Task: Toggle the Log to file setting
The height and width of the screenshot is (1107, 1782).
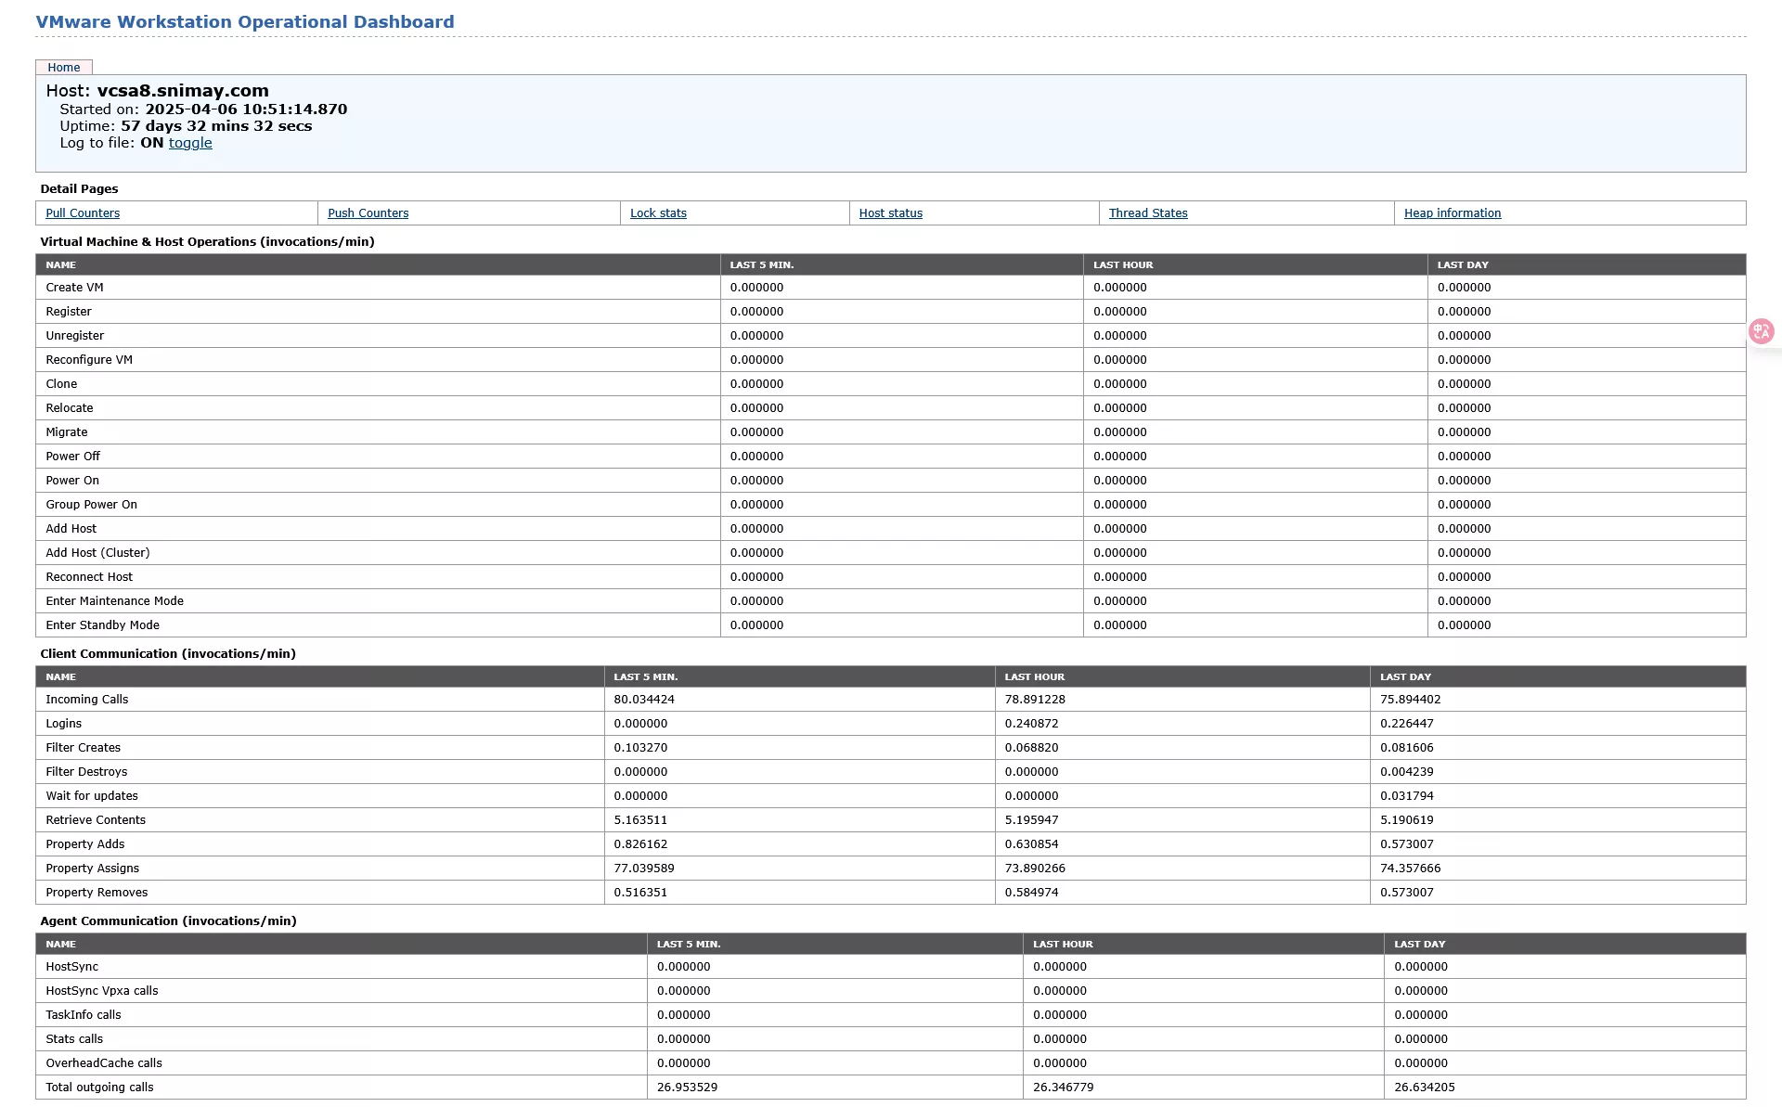Action: coord(190,143)
